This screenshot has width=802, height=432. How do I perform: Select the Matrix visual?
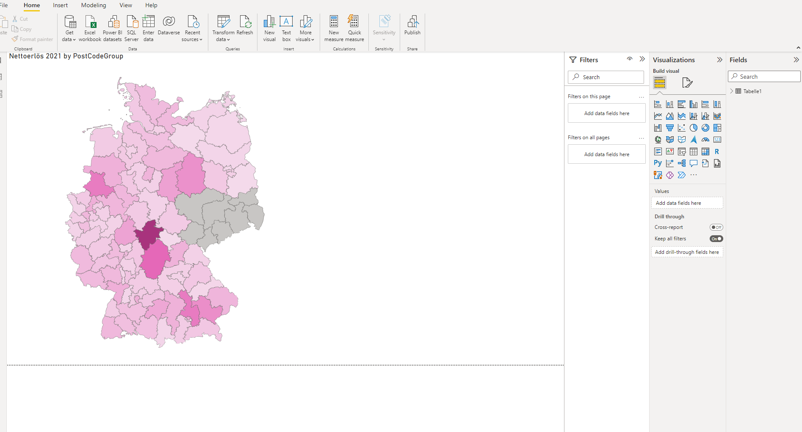(705, 151)
